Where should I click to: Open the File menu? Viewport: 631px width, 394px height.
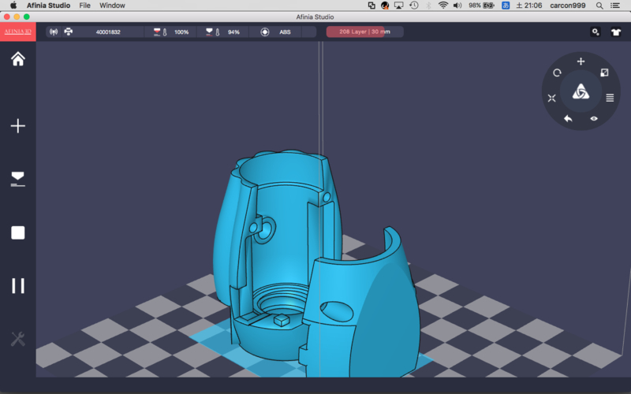tap(84, 6)
